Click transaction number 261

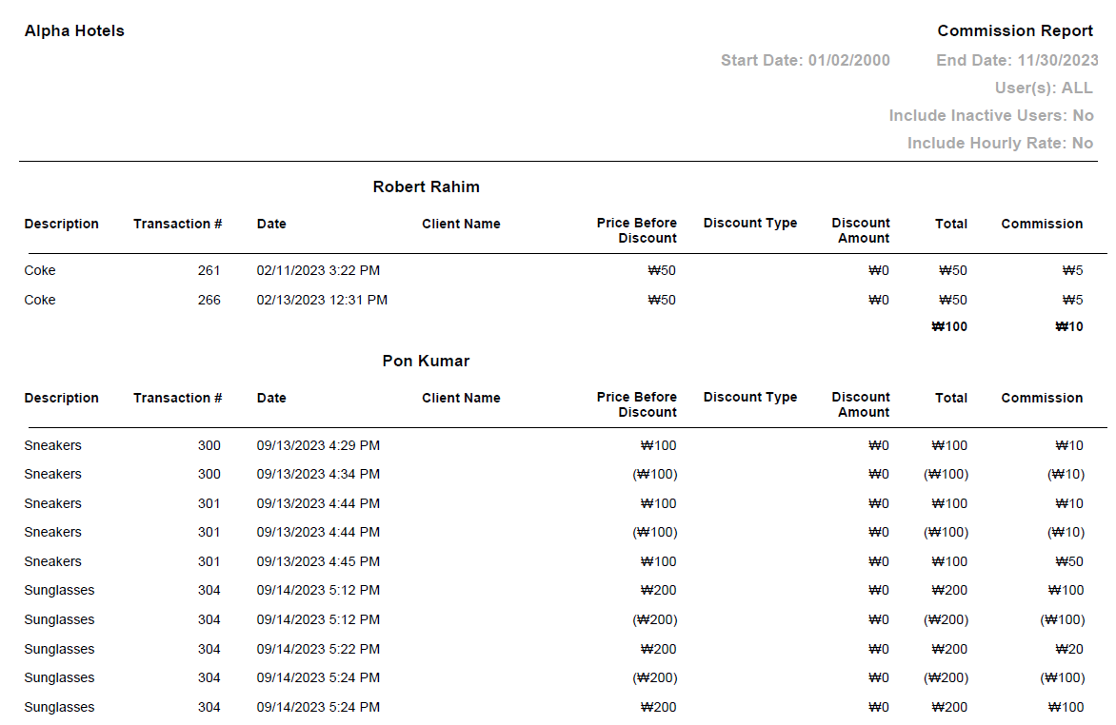point(209,270)
